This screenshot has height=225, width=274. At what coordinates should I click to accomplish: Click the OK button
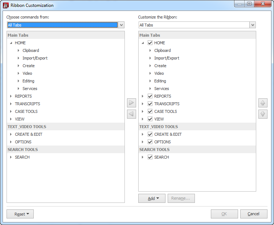pyautogui.click(x=224, y=214)
